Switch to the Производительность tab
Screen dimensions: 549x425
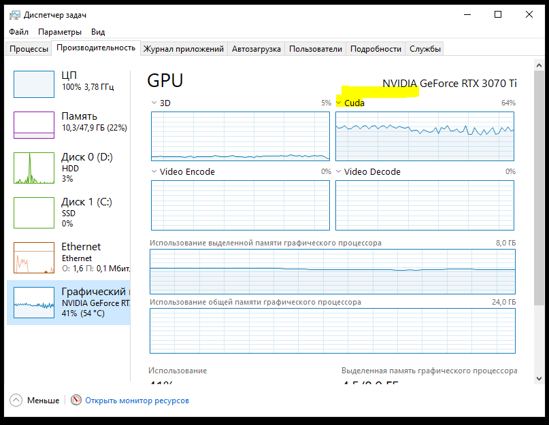click(x=96, y=48)
